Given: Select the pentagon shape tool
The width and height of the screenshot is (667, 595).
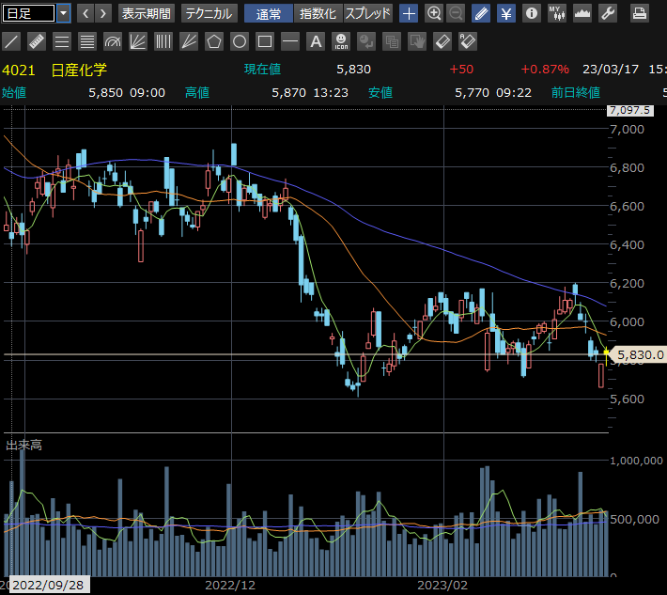Looking at the screenshot, I should (214, 41).
